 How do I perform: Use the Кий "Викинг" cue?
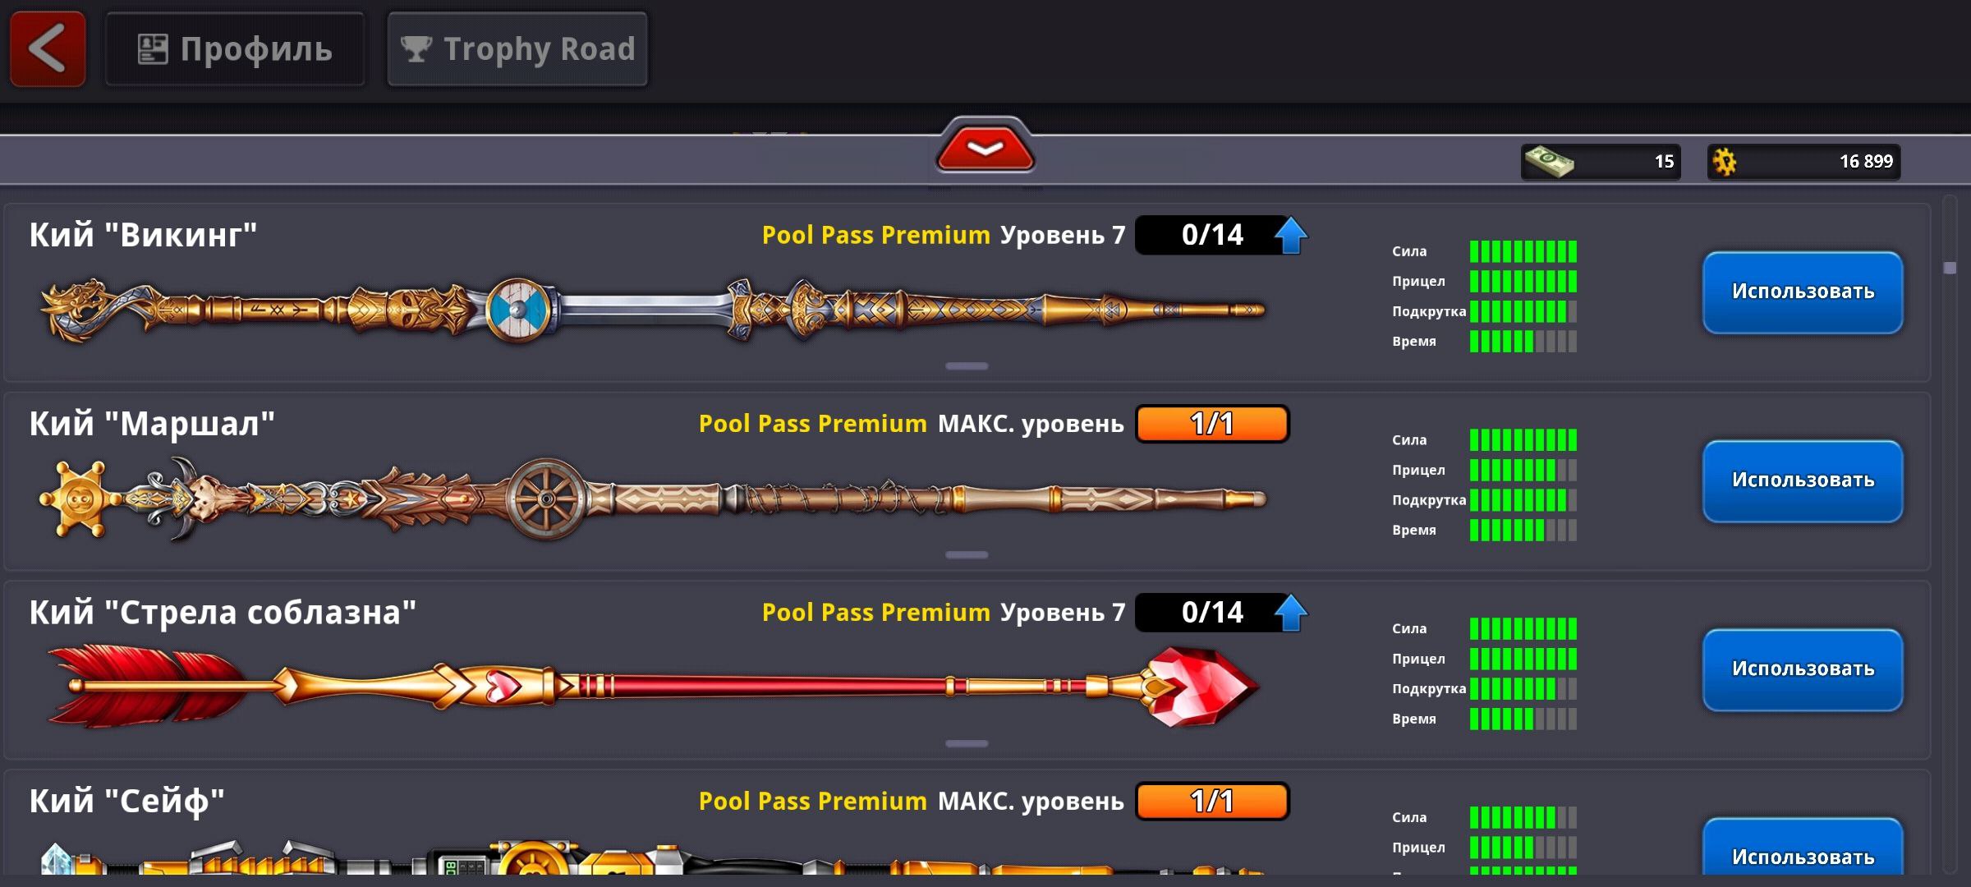coord(1803,292)
